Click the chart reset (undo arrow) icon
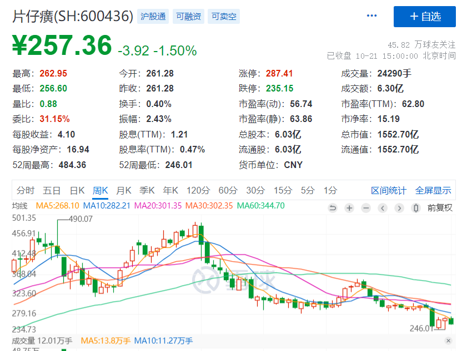Viewport: 467px width, 351px height. [333, 207]
